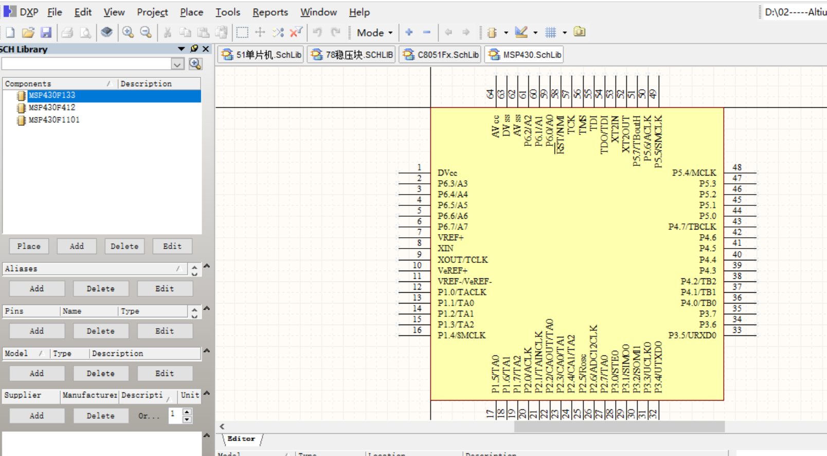827x456 pixels.
Task: Collapse the Pins section chevron
Action: [207, 309]
